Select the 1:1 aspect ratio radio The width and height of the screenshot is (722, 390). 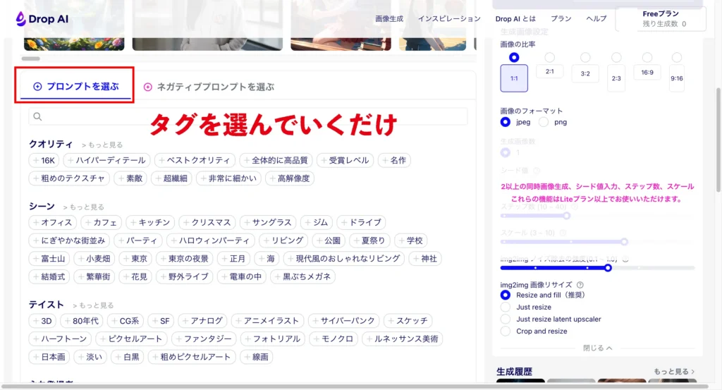[x=514, y=58]
